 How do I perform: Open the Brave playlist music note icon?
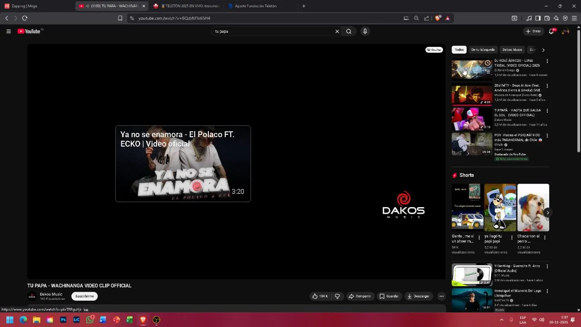pyautogui.click(x=529, y=18)
